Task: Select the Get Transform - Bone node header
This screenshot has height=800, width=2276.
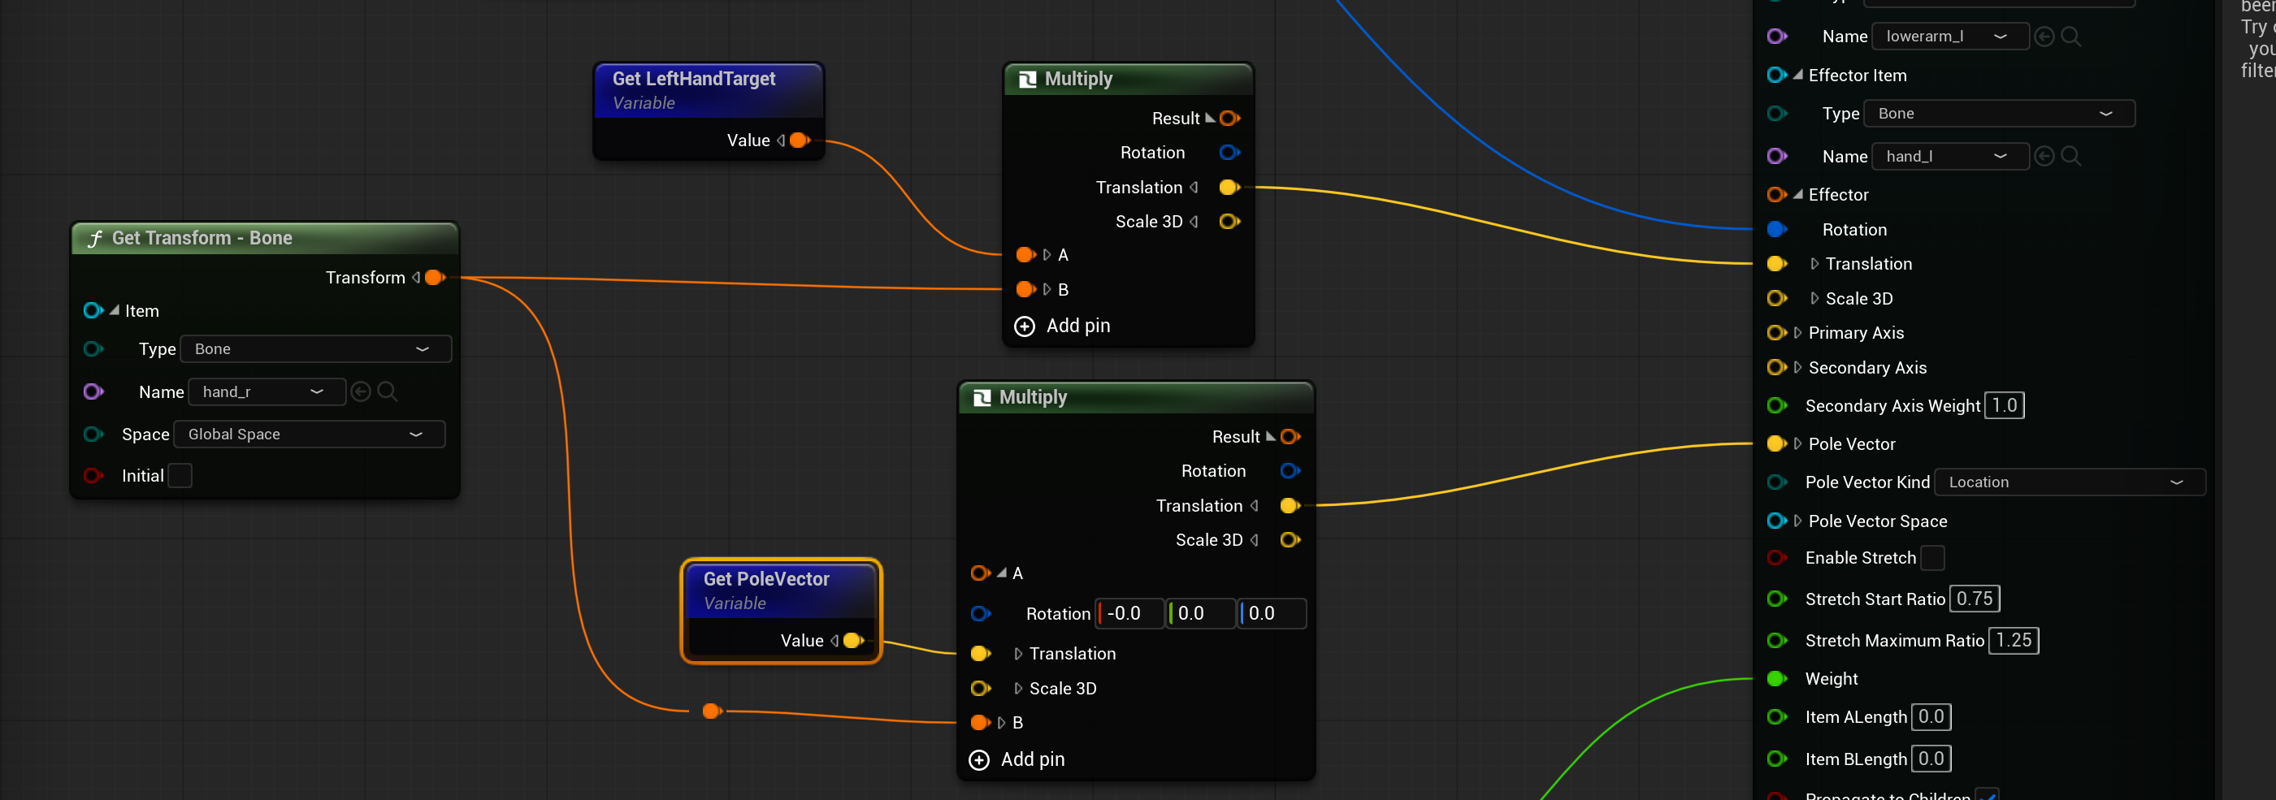Action: pos(264,237)
